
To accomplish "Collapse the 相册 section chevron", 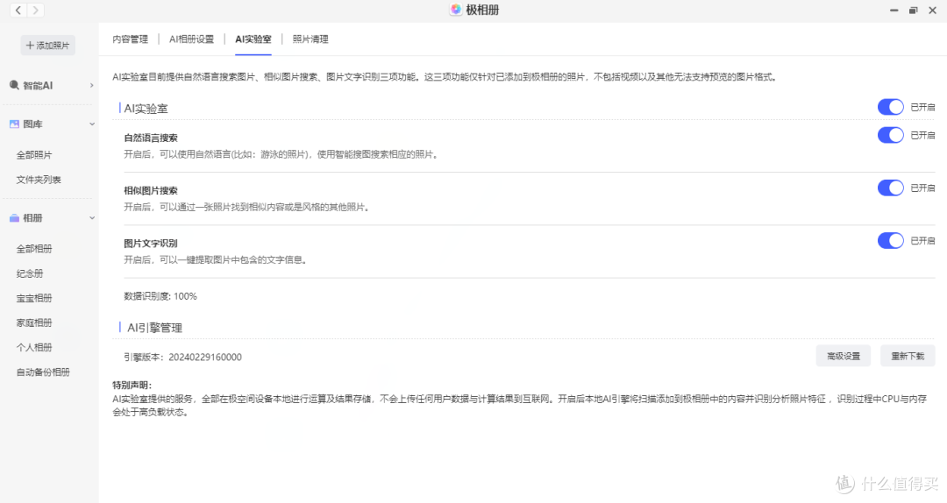I will (92, 218).
